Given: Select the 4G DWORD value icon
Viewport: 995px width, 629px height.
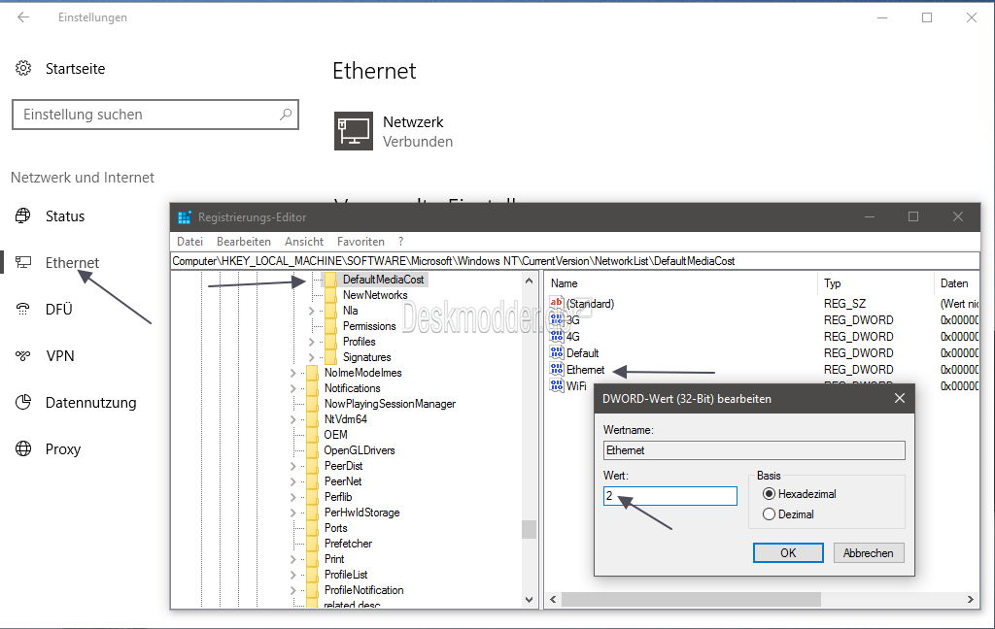Looking at the screenshot, I should point(557,336).
